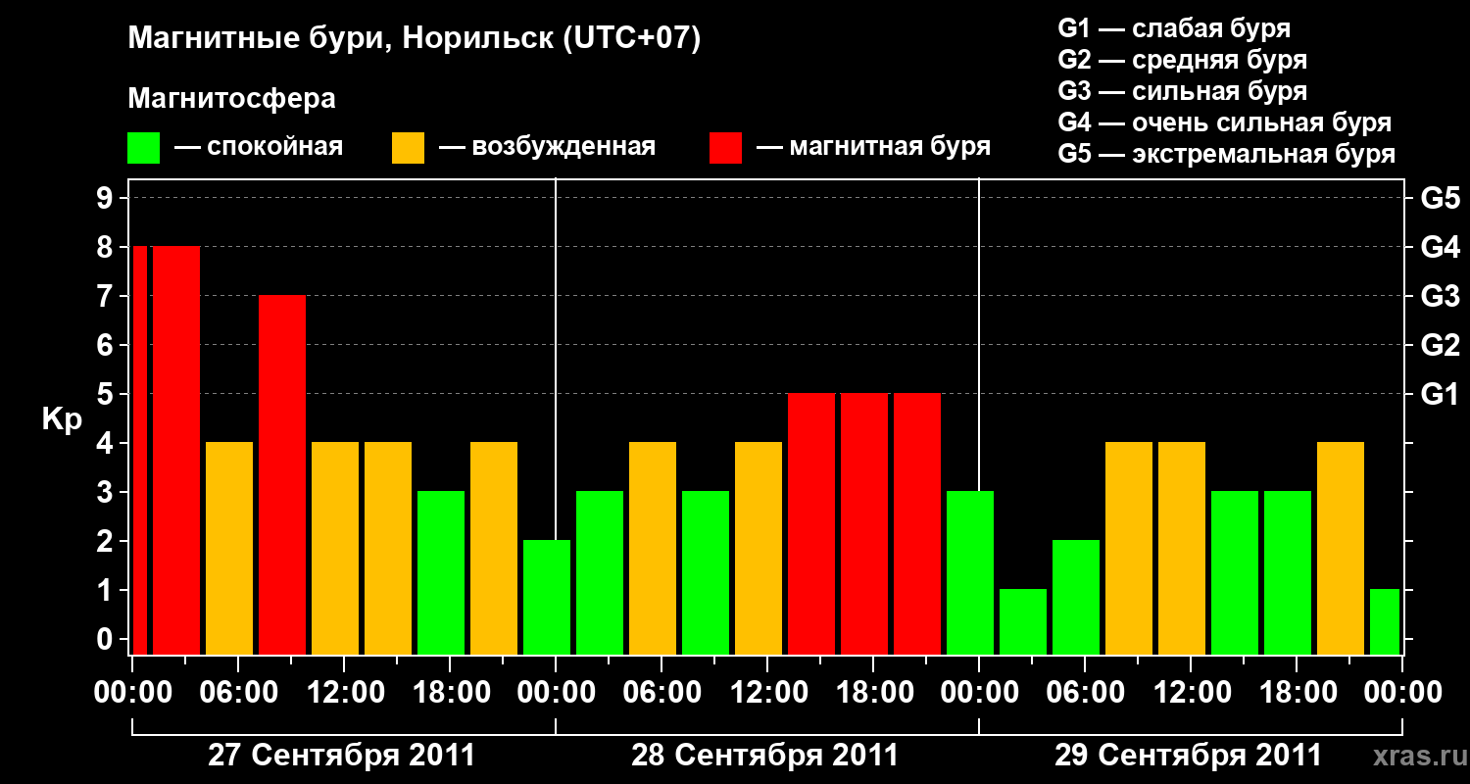Image resolution: width=1470 pixels, height=784 pixels.
Task: Click the 'G1 — слабая буря' legend line
Action: point(1174,28)
